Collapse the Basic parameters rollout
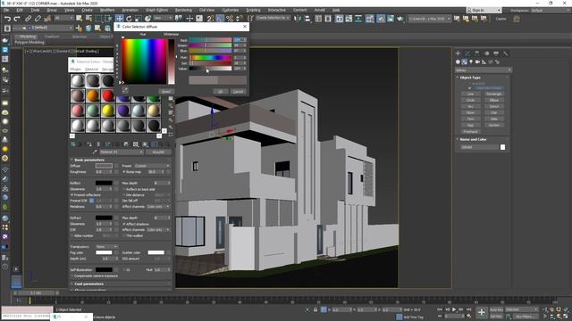The height and width of the screenshot is (321, 572). (89, 160)
